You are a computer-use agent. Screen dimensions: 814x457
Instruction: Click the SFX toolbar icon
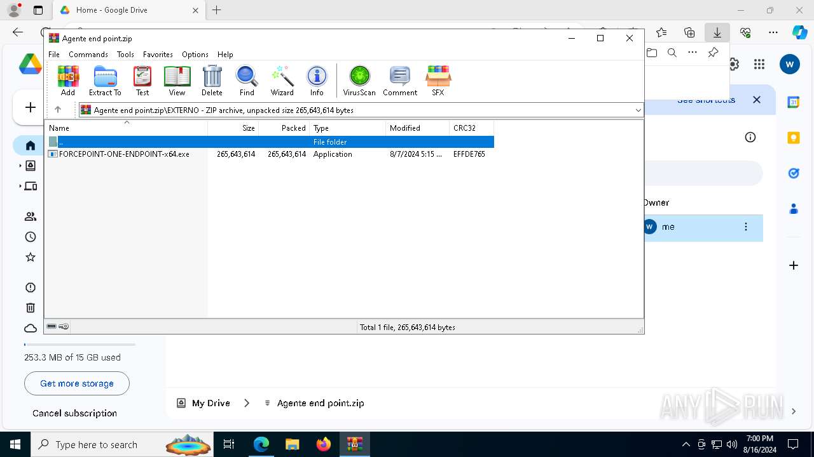coord(438,81)
